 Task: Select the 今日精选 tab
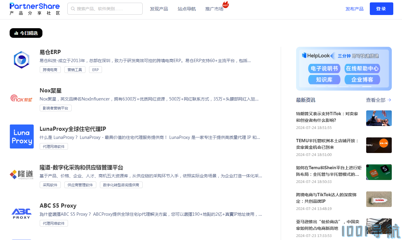(x=26, y=33)
